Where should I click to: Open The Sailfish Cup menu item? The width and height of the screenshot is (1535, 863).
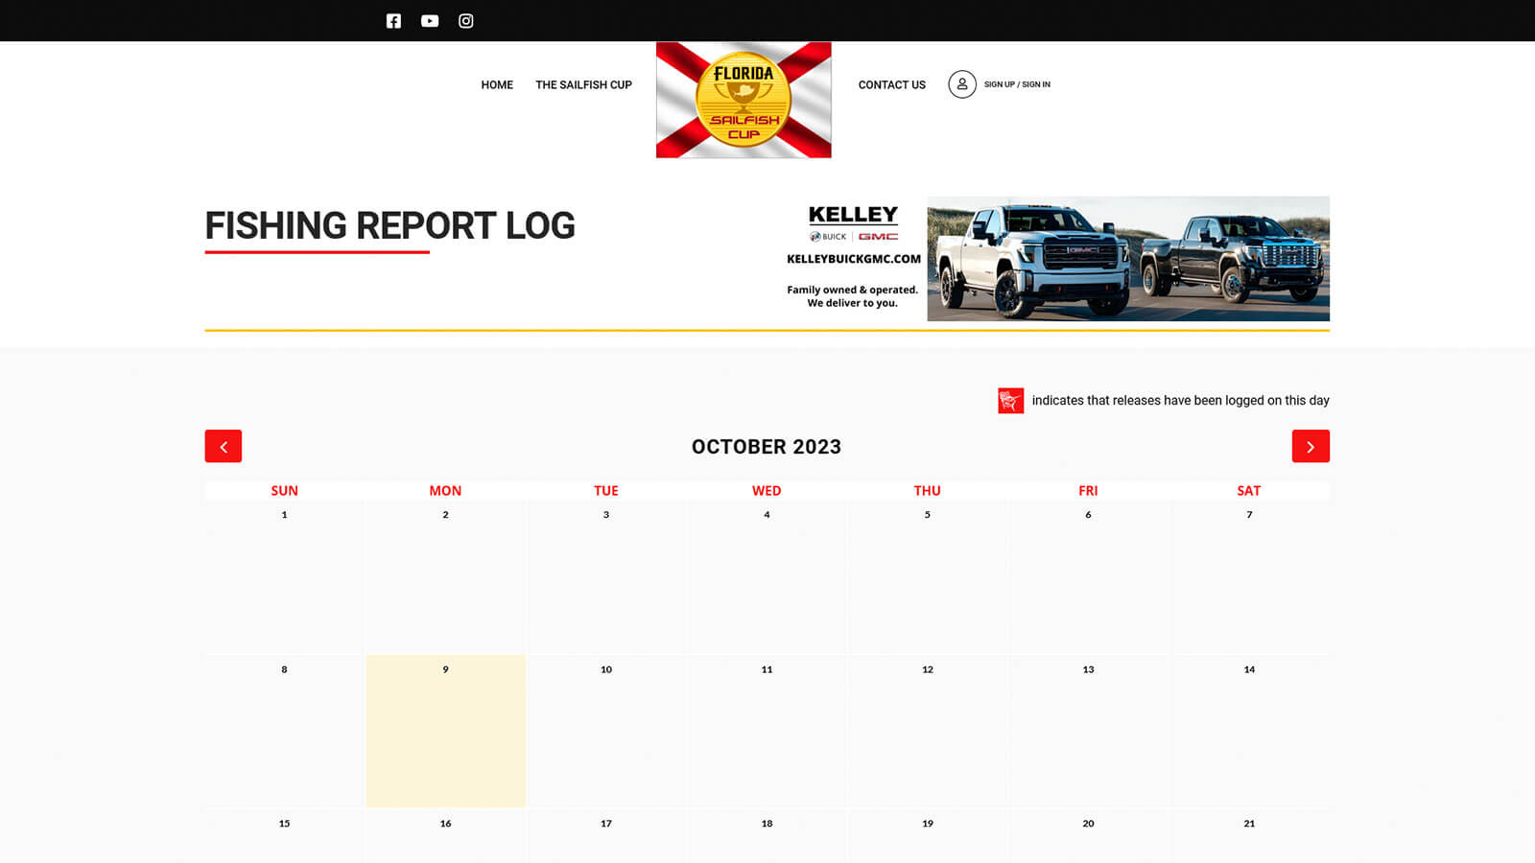tap(583, 85)
